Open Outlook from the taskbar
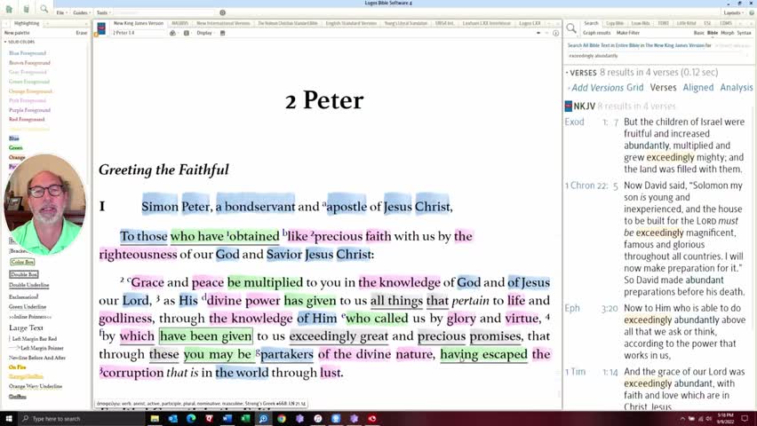The height and width of the screenshot is (426, 757). 173,418
